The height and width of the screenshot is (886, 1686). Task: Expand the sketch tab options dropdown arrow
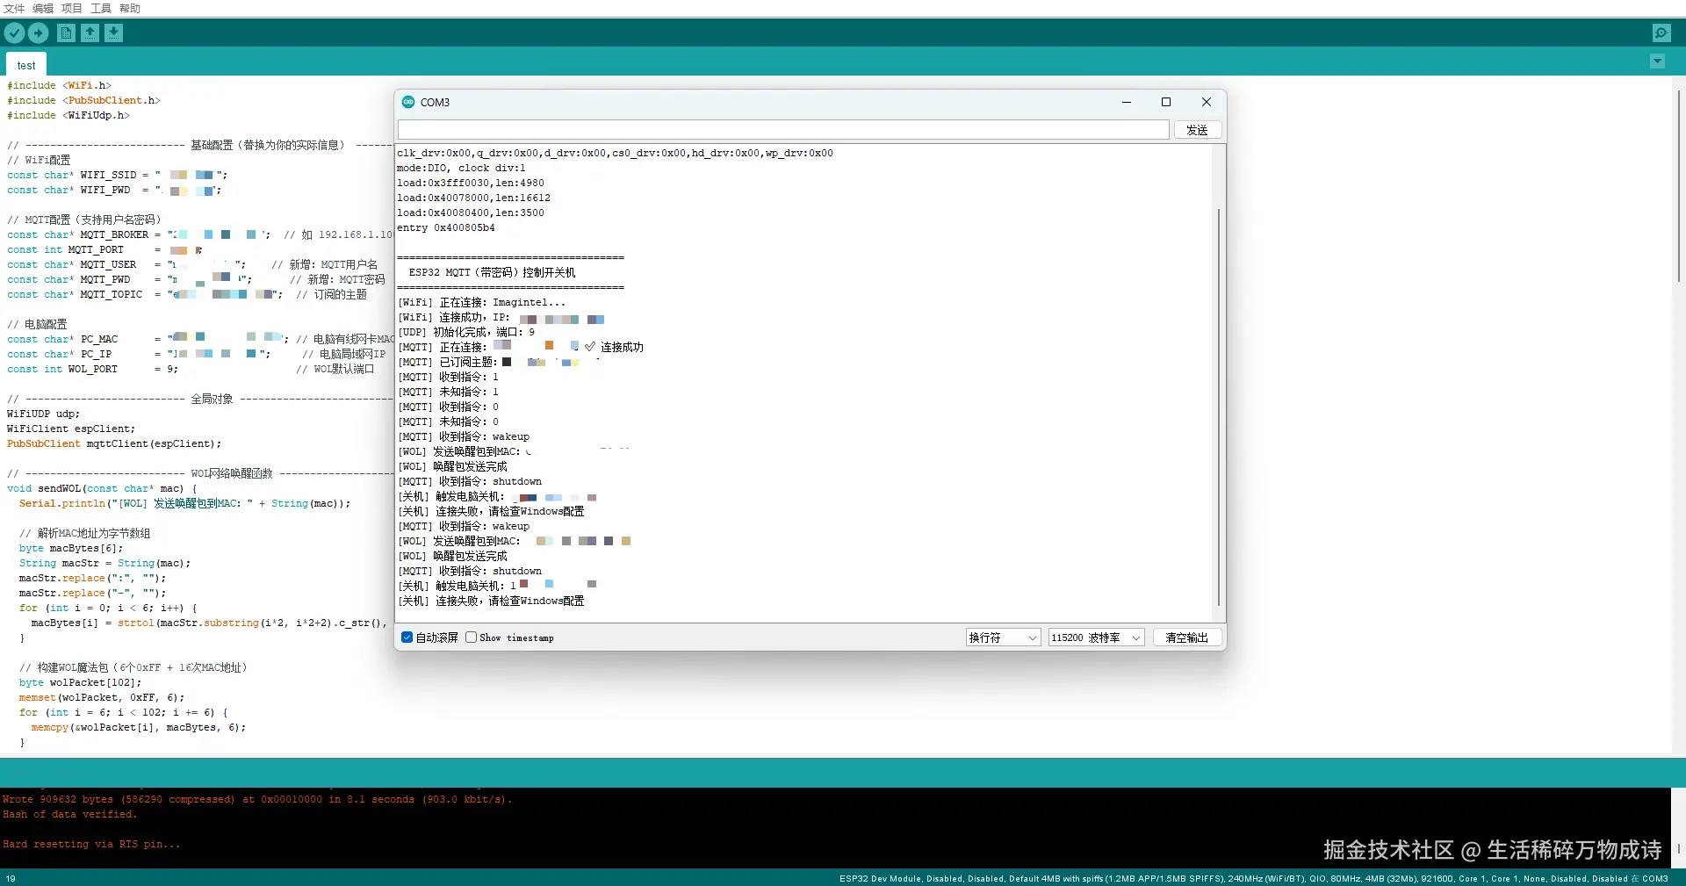[1657, 61]
